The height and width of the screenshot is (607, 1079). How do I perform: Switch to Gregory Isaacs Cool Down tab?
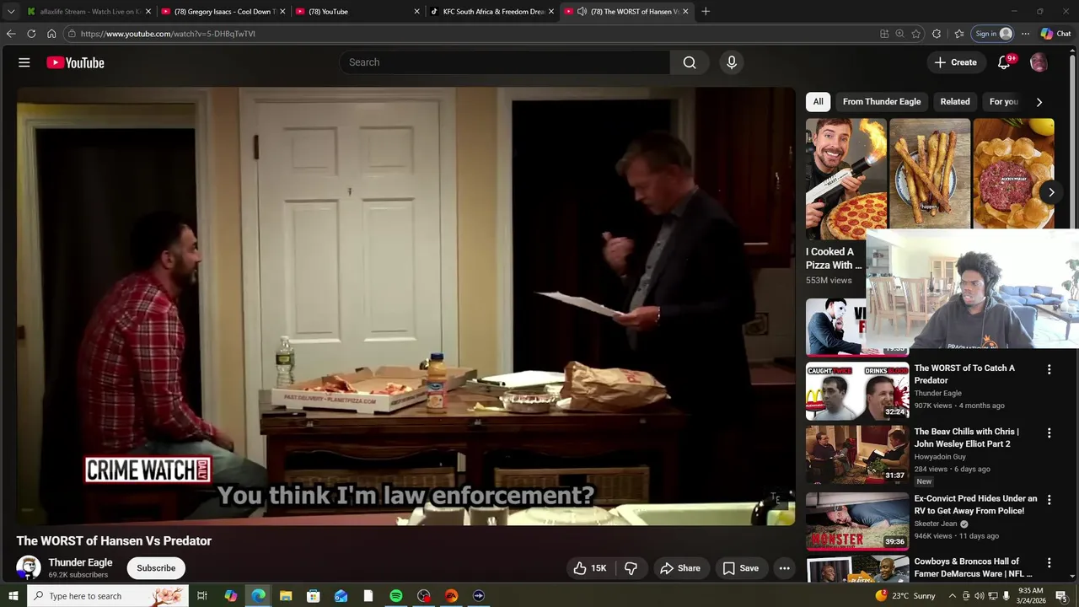click(x=223, y=11)
